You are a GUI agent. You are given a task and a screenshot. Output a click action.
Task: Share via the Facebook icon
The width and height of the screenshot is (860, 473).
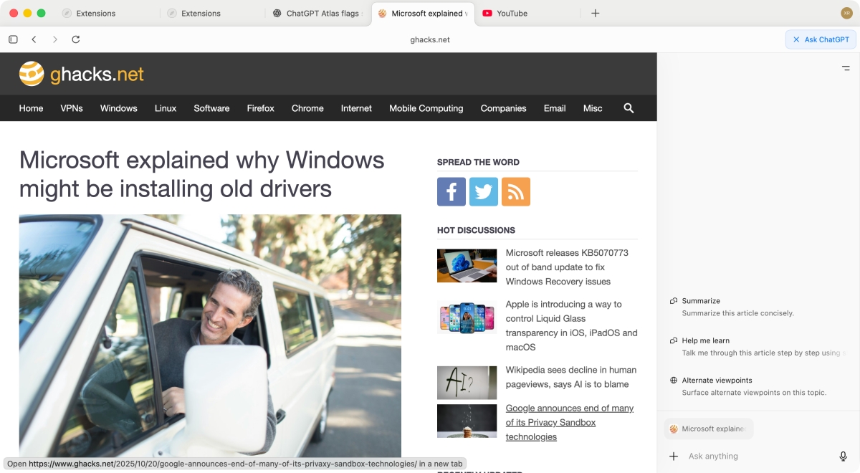451,192
